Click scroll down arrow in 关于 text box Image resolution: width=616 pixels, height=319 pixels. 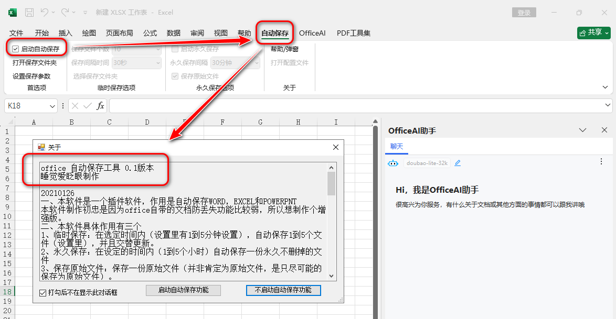click(331, 276)
